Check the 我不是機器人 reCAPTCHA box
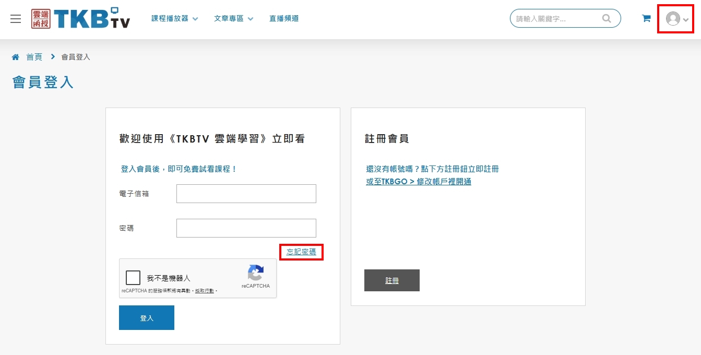The width and height of the screenshot is (701, 355). click(x=133, y=278)
